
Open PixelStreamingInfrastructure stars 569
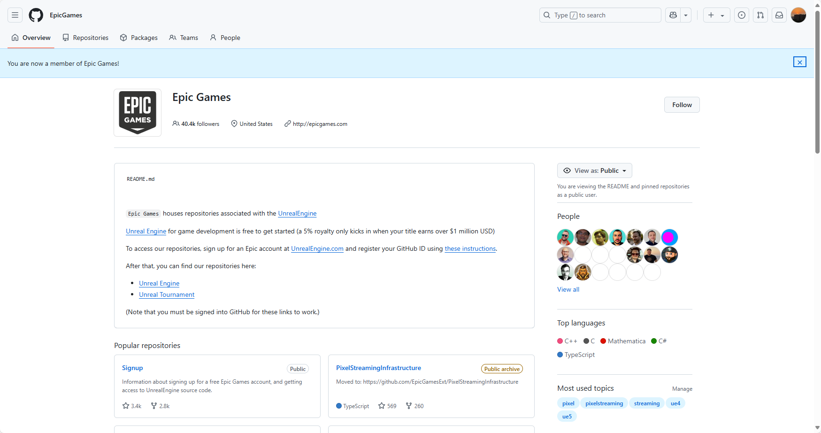pyautogui.click(x=387, y=406)
